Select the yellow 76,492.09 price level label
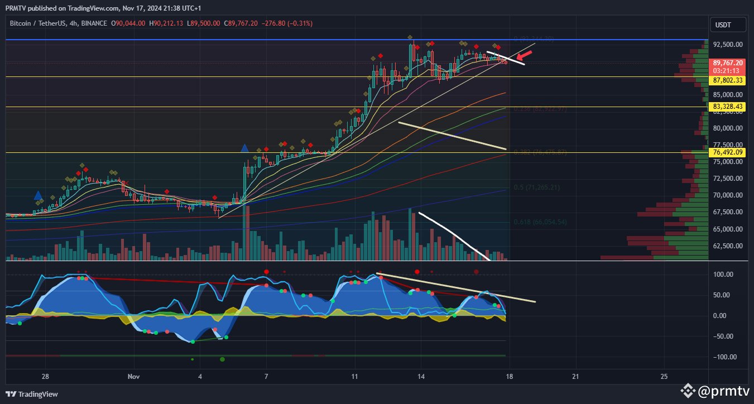 pyautogui.click(x=727, y=152)
